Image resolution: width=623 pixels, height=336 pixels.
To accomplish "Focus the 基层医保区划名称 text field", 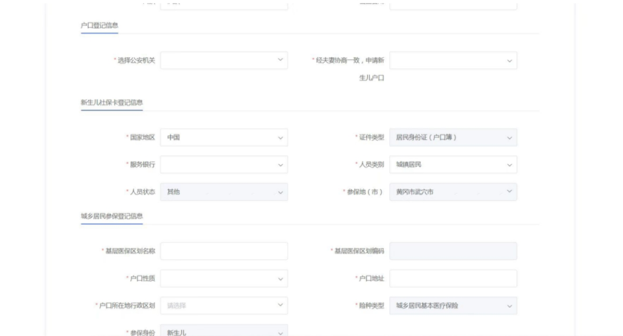I will pos(223,251).
